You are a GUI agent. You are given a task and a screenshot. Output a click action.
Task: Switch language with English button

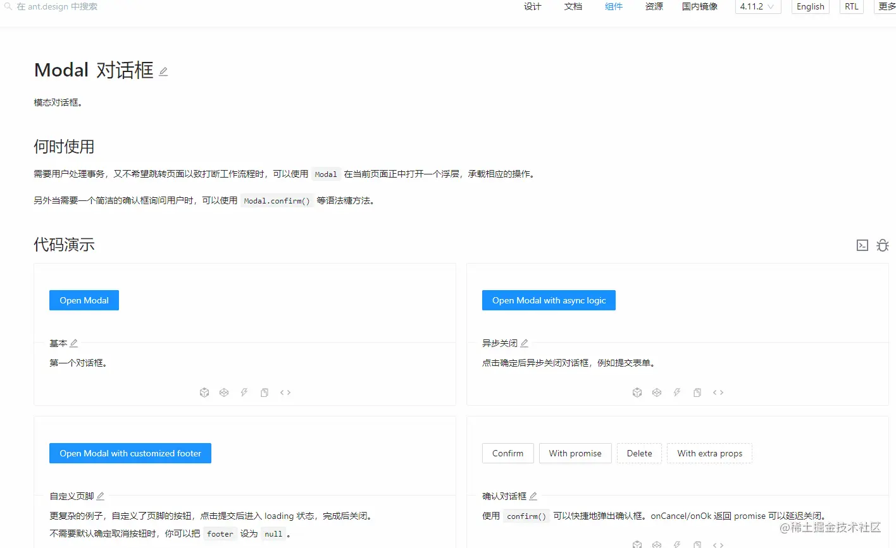[811, 6]
